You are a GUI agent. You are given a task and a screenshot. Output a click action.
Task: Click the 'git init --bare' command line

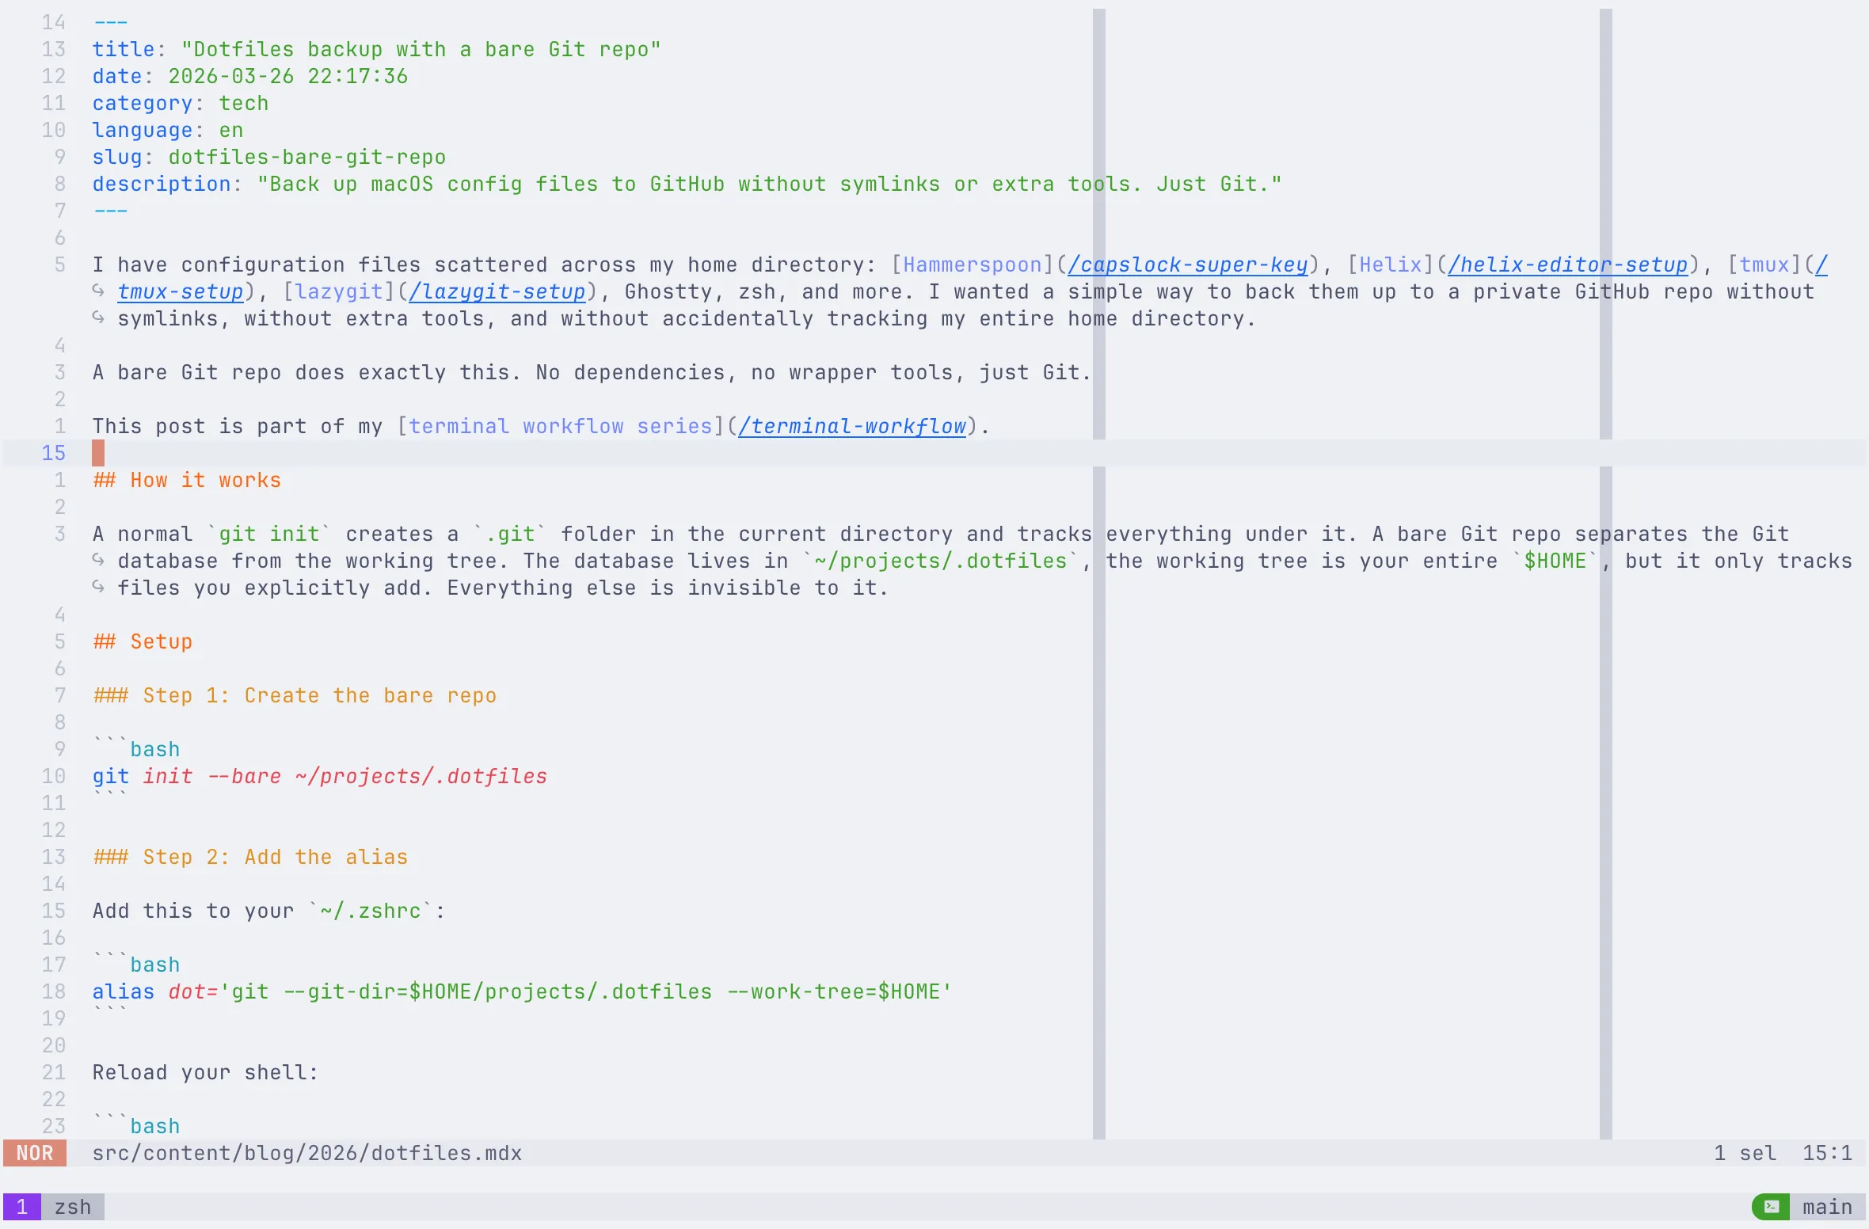(319, 776)
